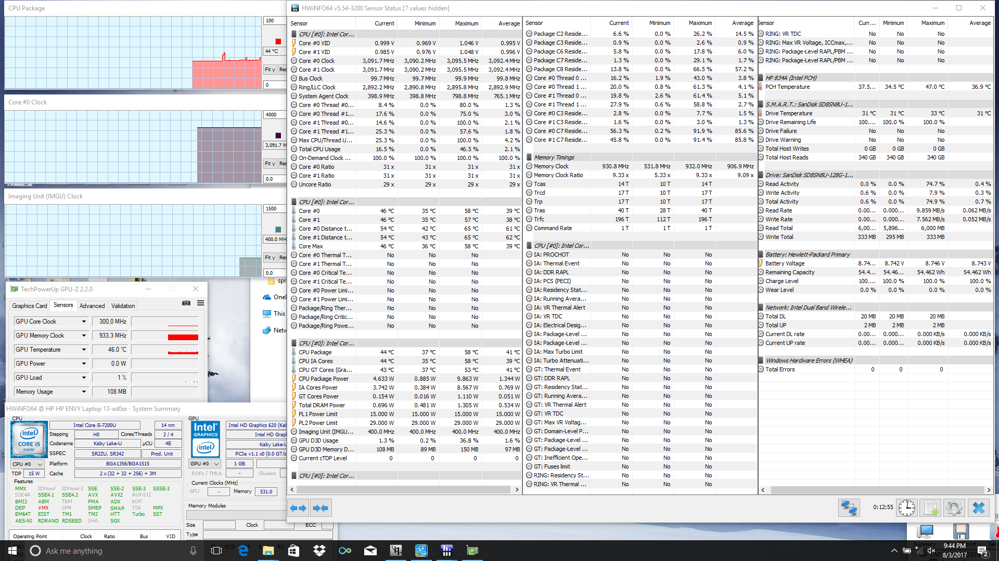Open the GPU Power sensor dropdown

click(84, 364)
